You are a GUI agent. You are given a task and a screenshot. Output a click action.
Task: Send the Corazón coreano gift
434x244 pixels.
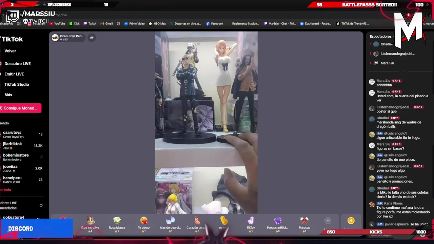pos(197,224)
